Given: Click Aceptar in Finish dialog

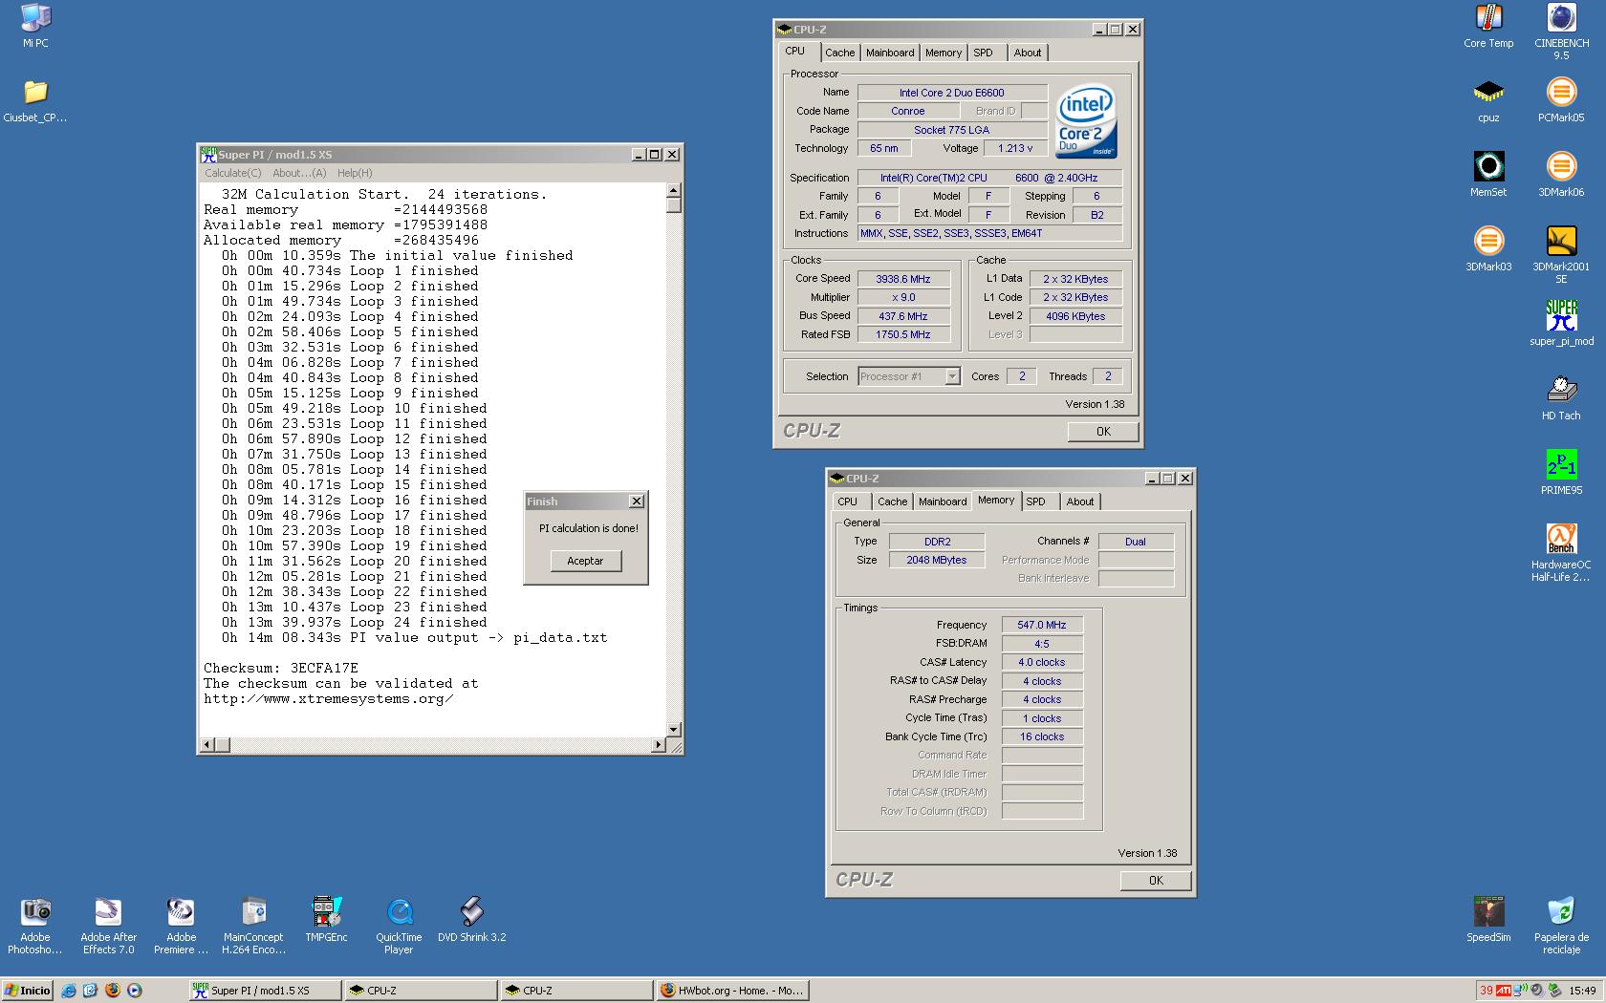Looking at the screenshot, I should [585, 561].
